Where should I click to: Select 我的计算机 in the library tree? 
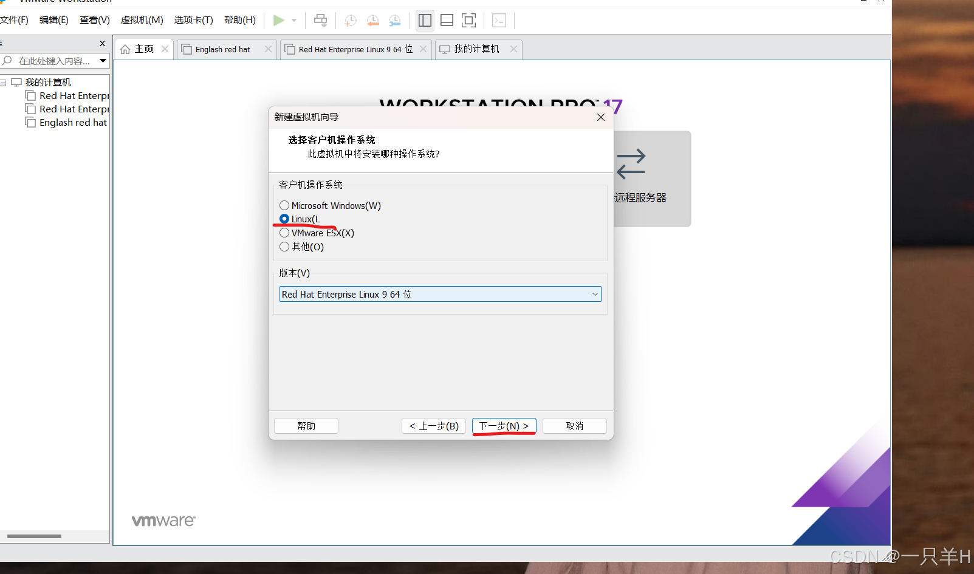click(x=48, y=83)
